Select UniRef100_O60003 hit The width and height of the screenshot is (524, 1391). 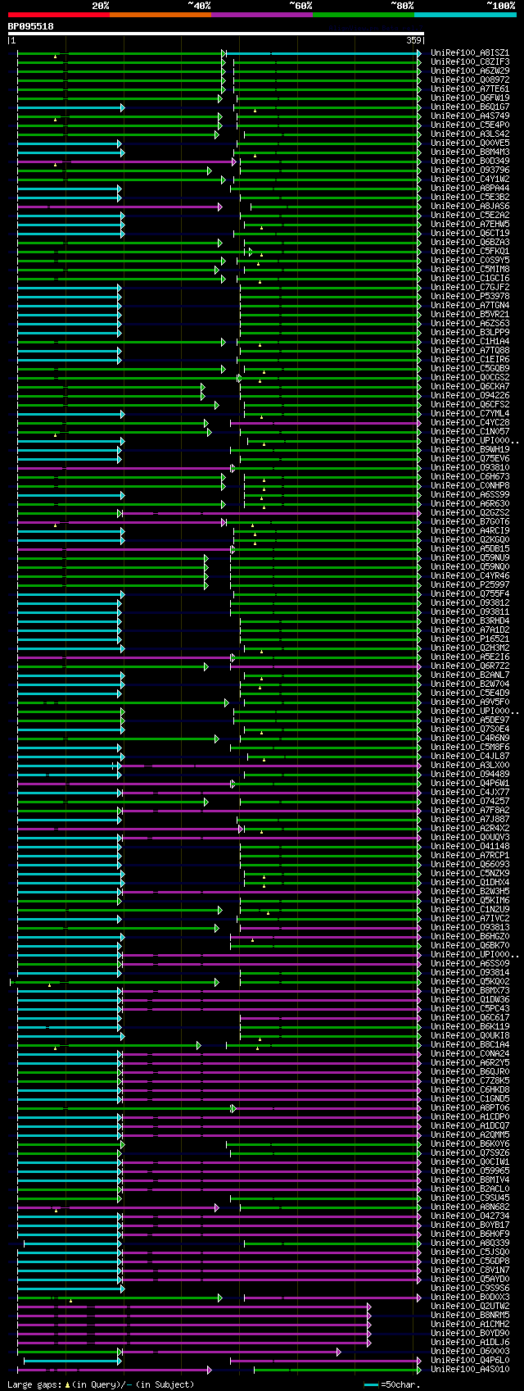(470, 1351)
